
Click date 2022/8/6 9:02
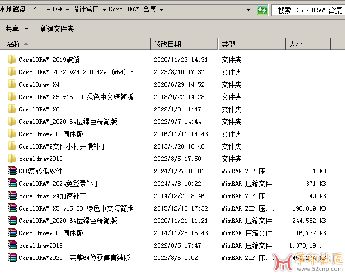pos(176,258)
